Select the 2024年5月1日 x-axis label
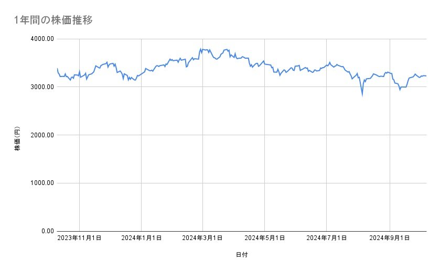The height and width of the screenshot is (272, 440). 264,238
